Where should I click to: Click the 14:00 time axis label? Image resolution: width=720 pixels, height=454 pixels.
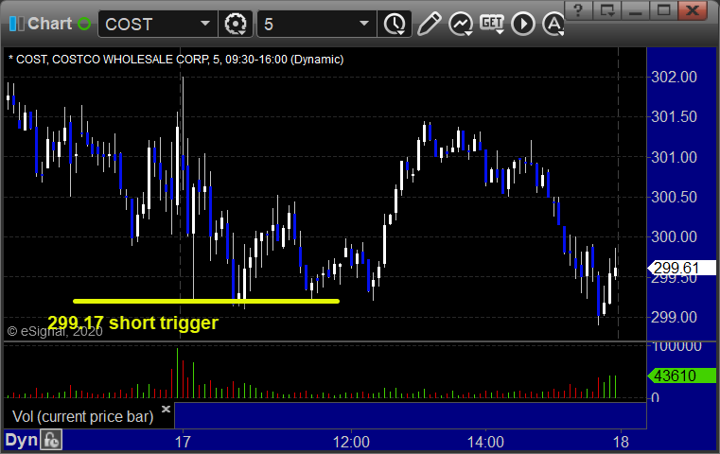click(x=485, y=442)
